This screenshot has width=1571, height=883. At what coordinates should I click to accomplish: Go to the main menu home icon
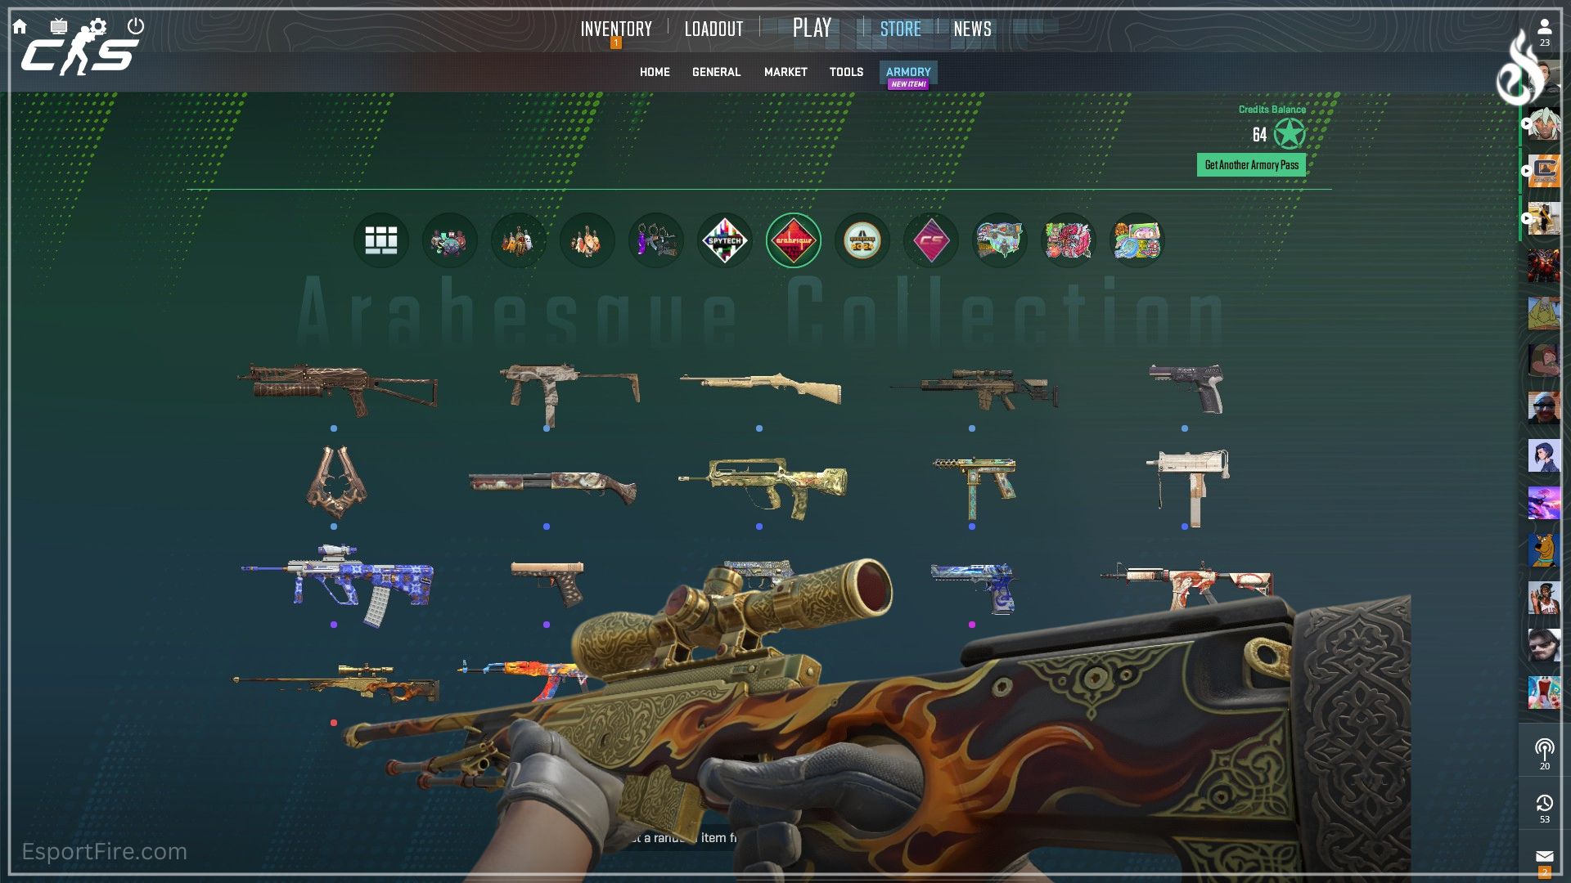(20, 26)
